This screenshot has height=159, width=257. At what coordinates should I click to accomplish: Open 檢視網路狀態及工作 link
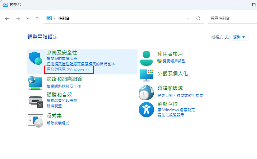pyautogui.click(x=64, y=86)
